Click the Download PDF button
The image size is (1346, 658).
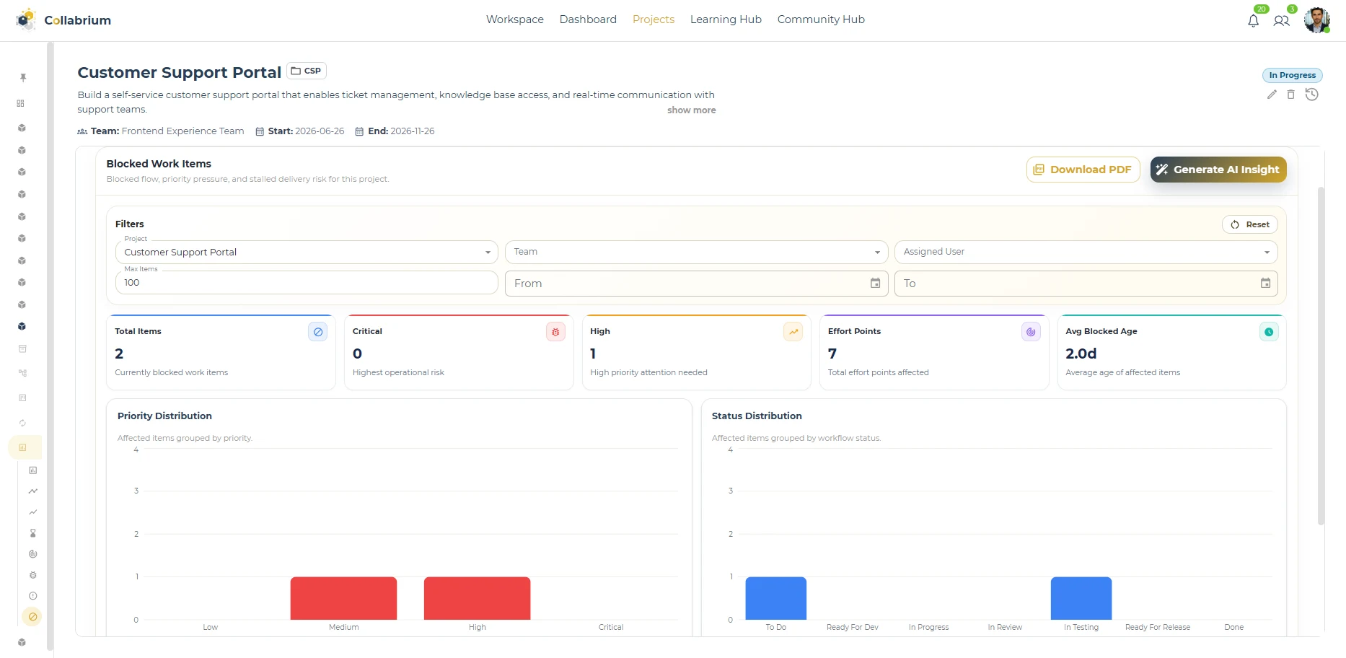(x=1083, y=170)
